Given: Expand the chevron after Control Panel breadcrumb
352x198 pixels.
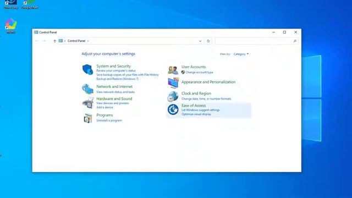Looking at the screenshot, I should 88,41.
